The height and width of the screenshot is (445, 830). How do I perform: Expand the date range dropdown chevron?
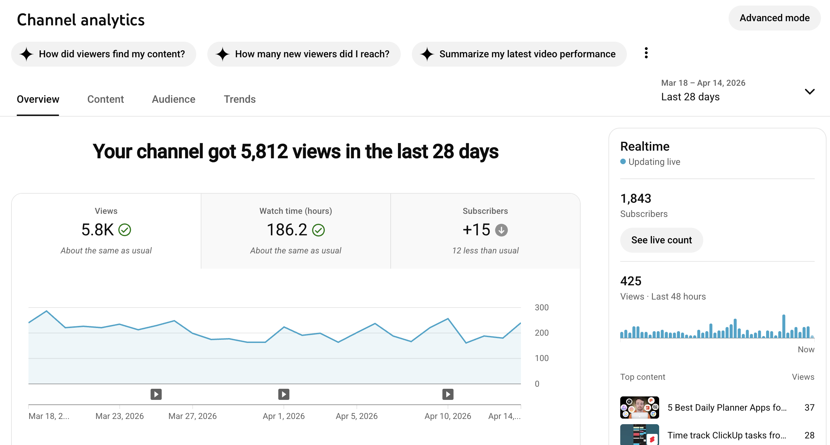[x=810, y=92]
